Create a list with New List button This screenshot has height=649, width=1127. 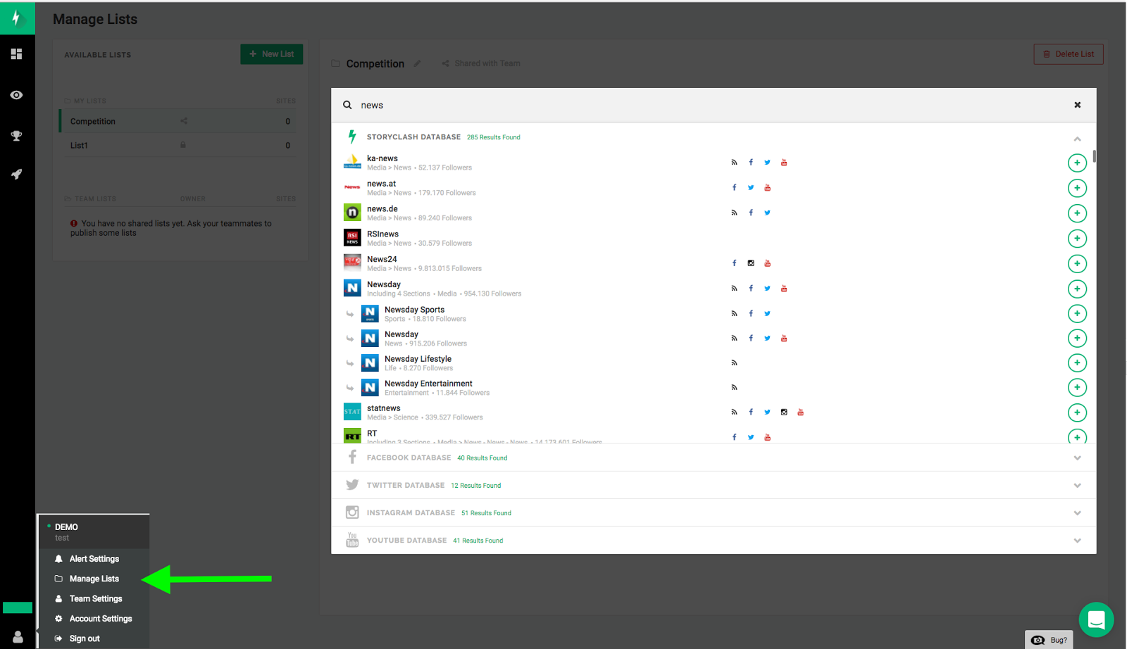click(x=272, y=54)
